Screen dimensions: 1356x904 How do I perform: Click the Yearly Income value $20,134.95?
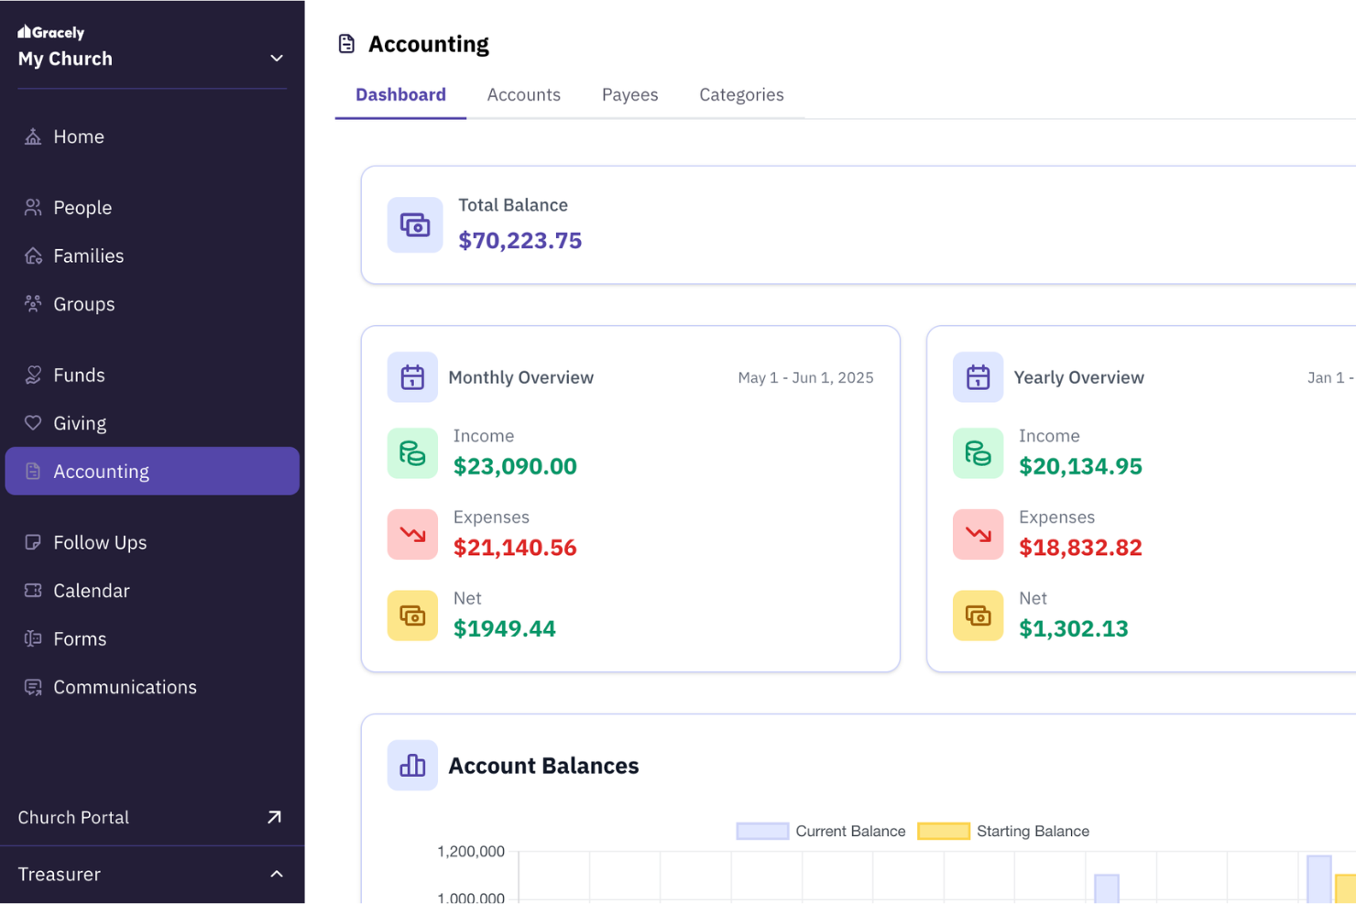(1080, 466)
